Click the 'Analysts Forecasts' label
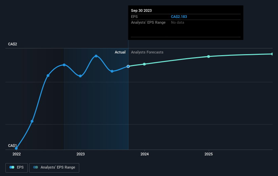 coord(147,52)
